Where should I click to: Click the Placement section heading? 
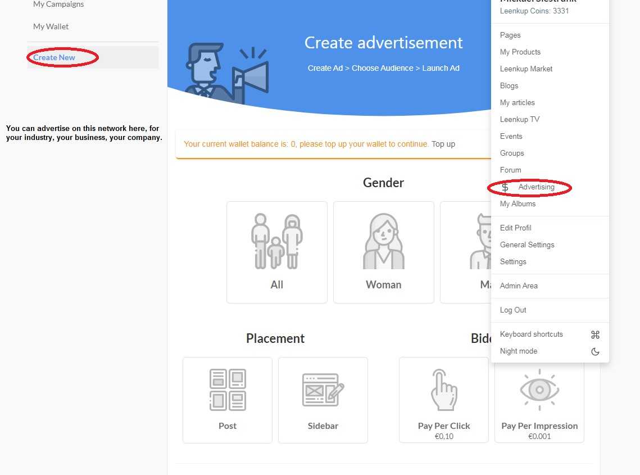(x=275, y=338)
